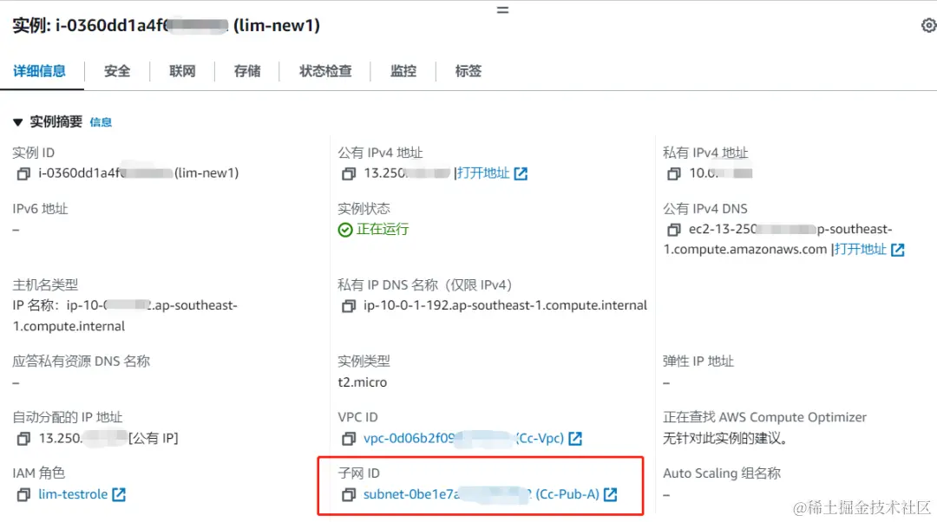Copy the 子网 ID
937x522 pixels.
click(x=349, y=494)
